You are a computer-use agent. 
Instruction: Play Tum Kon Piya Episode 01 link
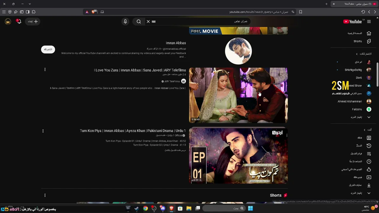(x=146, y=141)
